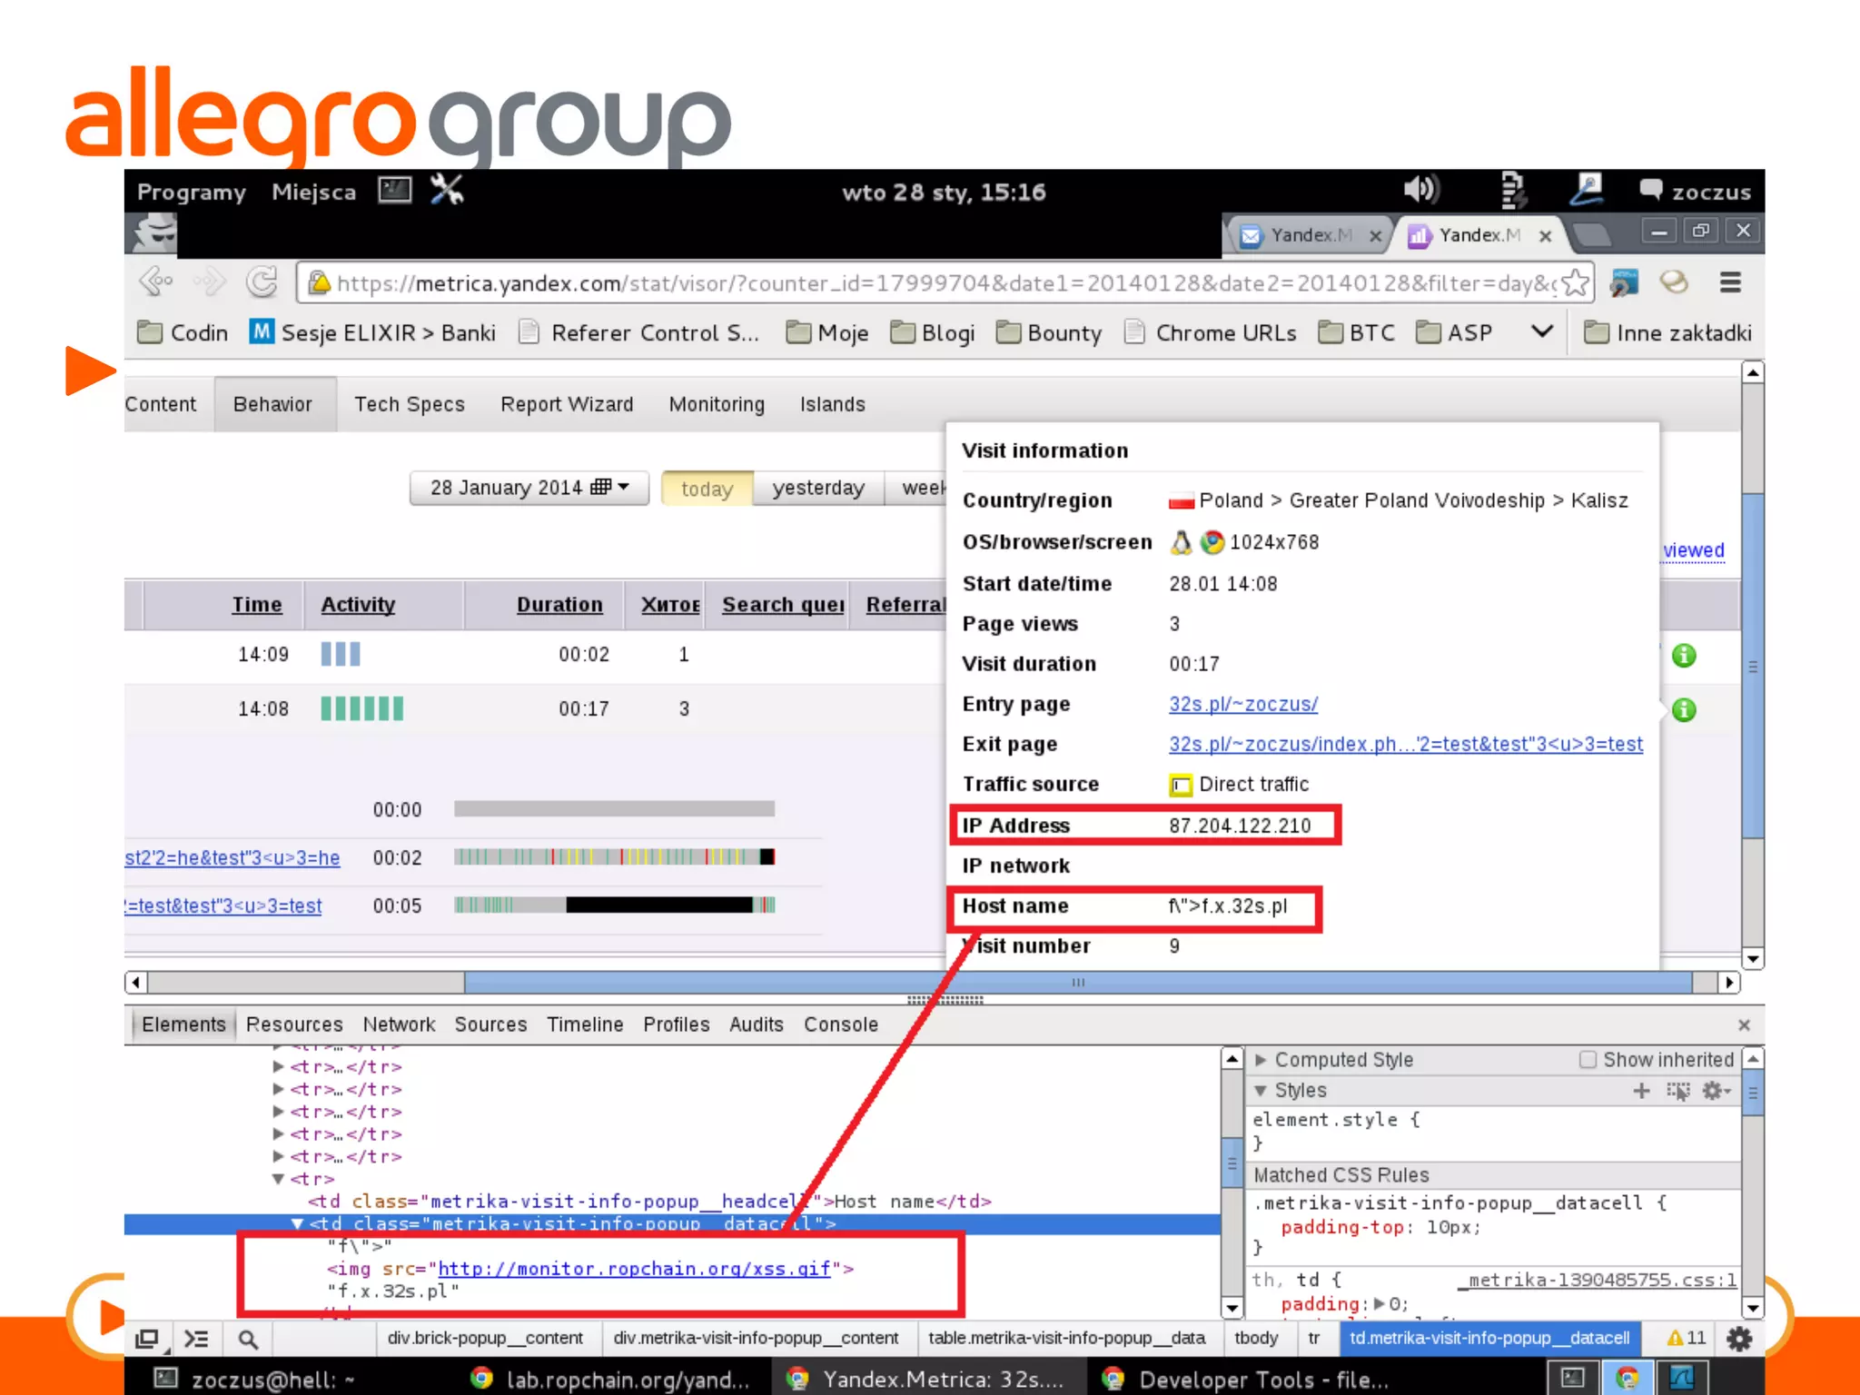Screen dimensions: 1860x1395
Task: Expand the bookmarks overflow chevron
Action: pos(1541,331)
